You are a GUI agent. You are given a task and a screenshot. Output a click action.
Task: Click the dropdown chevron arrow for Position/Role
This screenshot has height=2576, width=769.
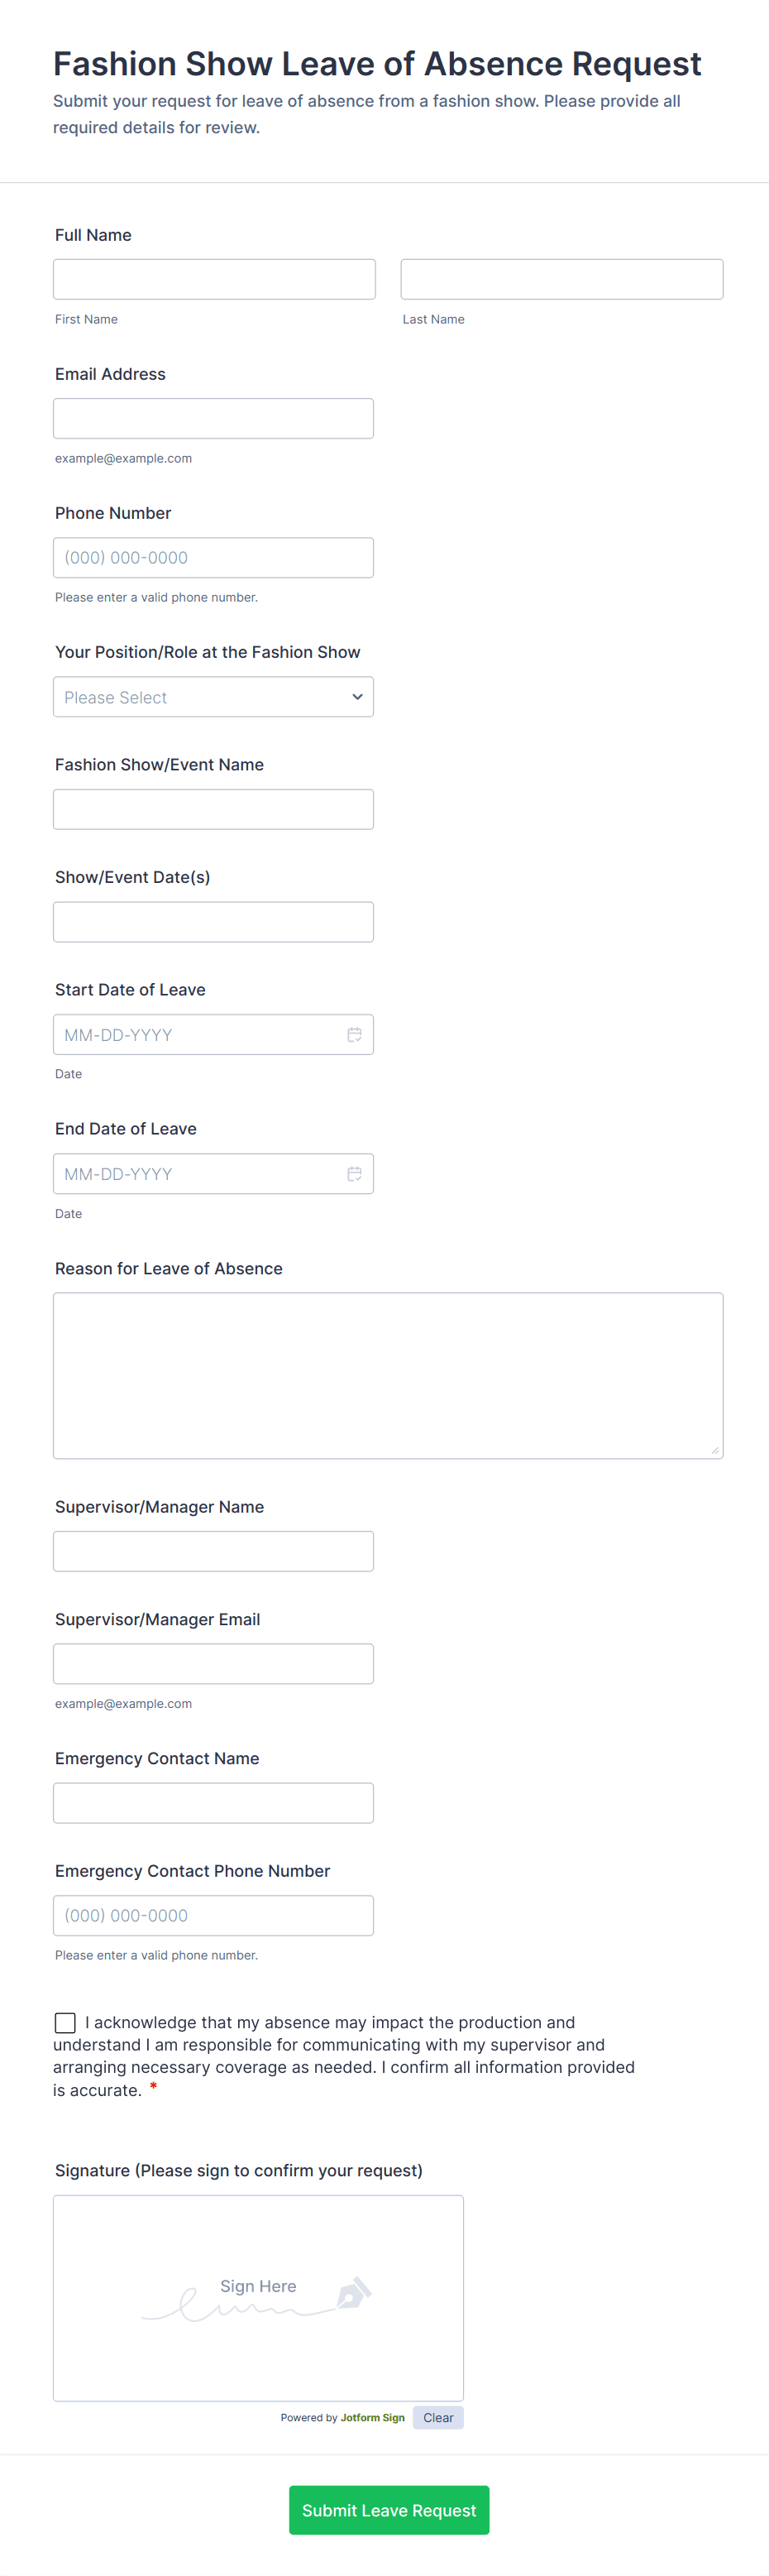pos(356,697)
